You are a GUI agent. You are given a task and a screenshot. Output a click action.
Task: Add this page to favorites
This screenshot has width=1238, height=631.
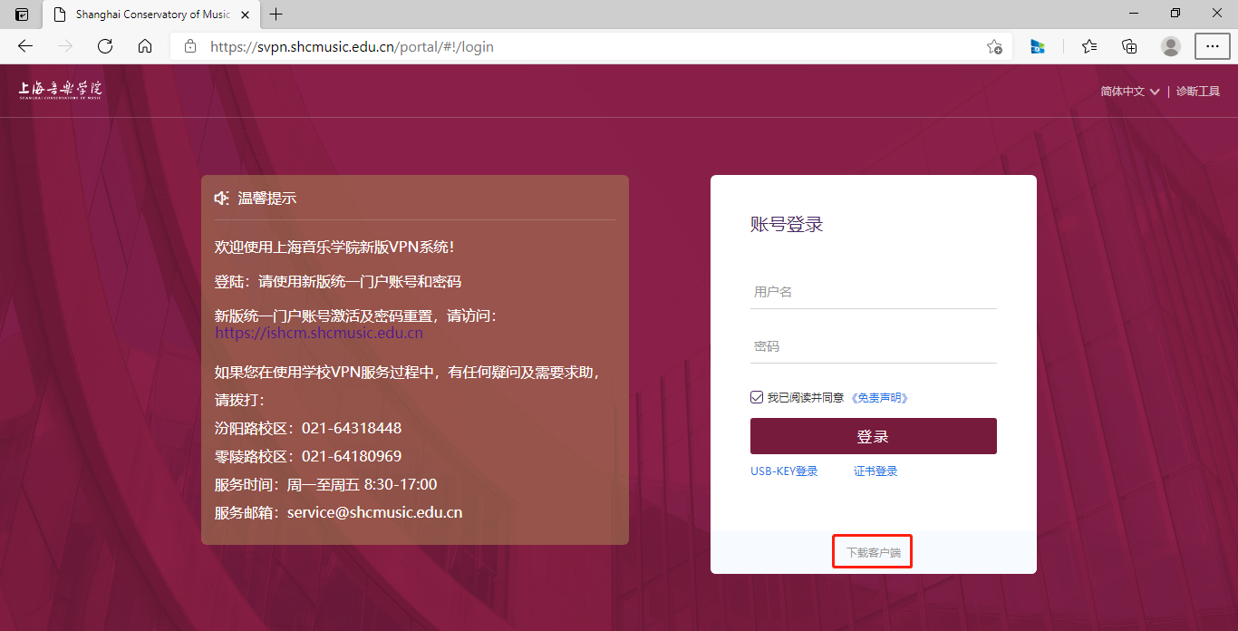click(x=994, y=46)
